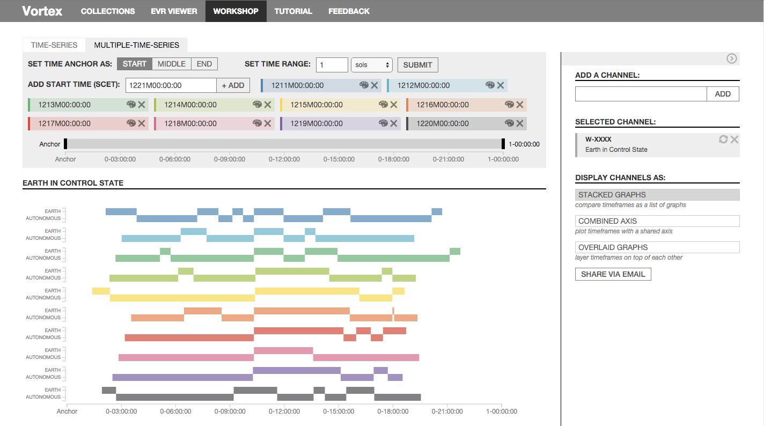Add the entered start time
The height and width of the screenshot is (426, 764).
233,85
